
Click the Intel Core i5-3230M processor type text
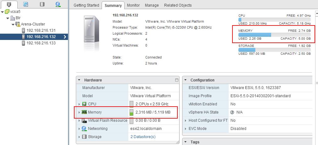178,27
